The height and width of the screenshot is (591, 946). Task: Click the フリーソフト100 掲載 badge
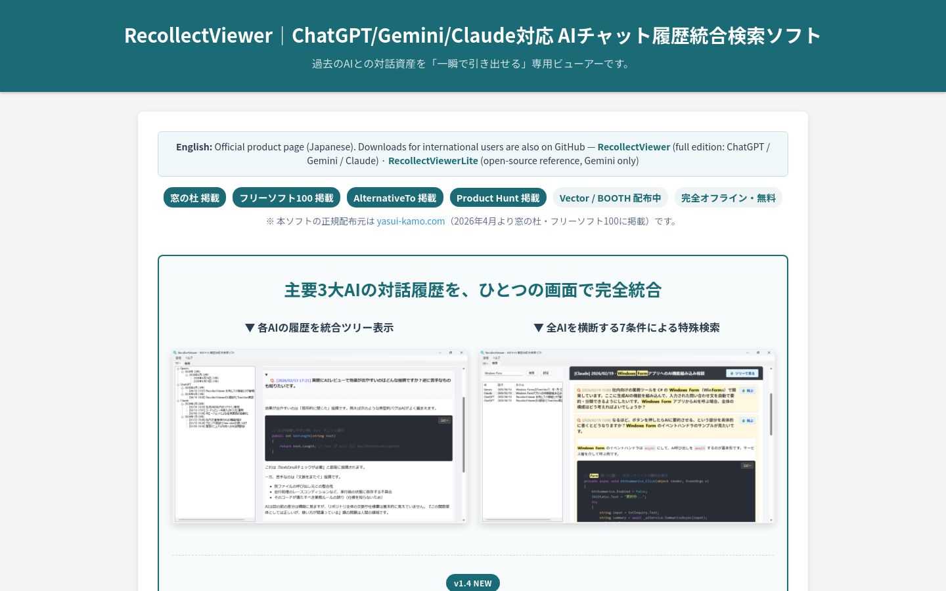(286, 198)
